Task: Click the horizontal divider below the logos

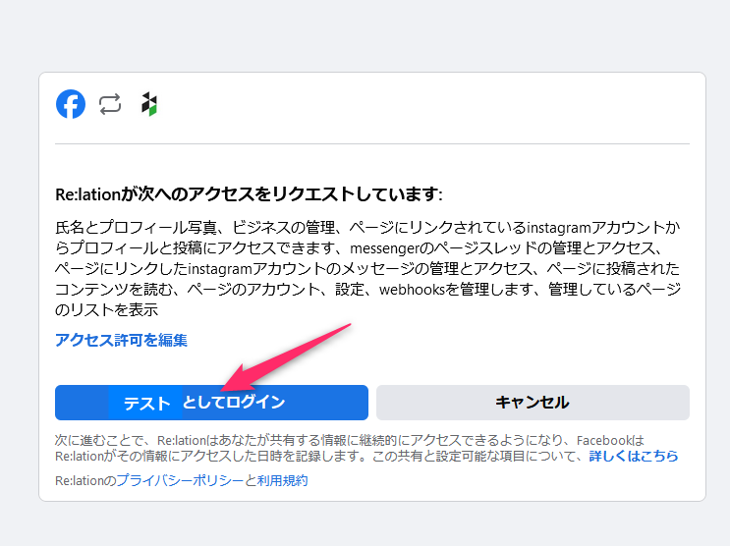Action: point(371,144)
